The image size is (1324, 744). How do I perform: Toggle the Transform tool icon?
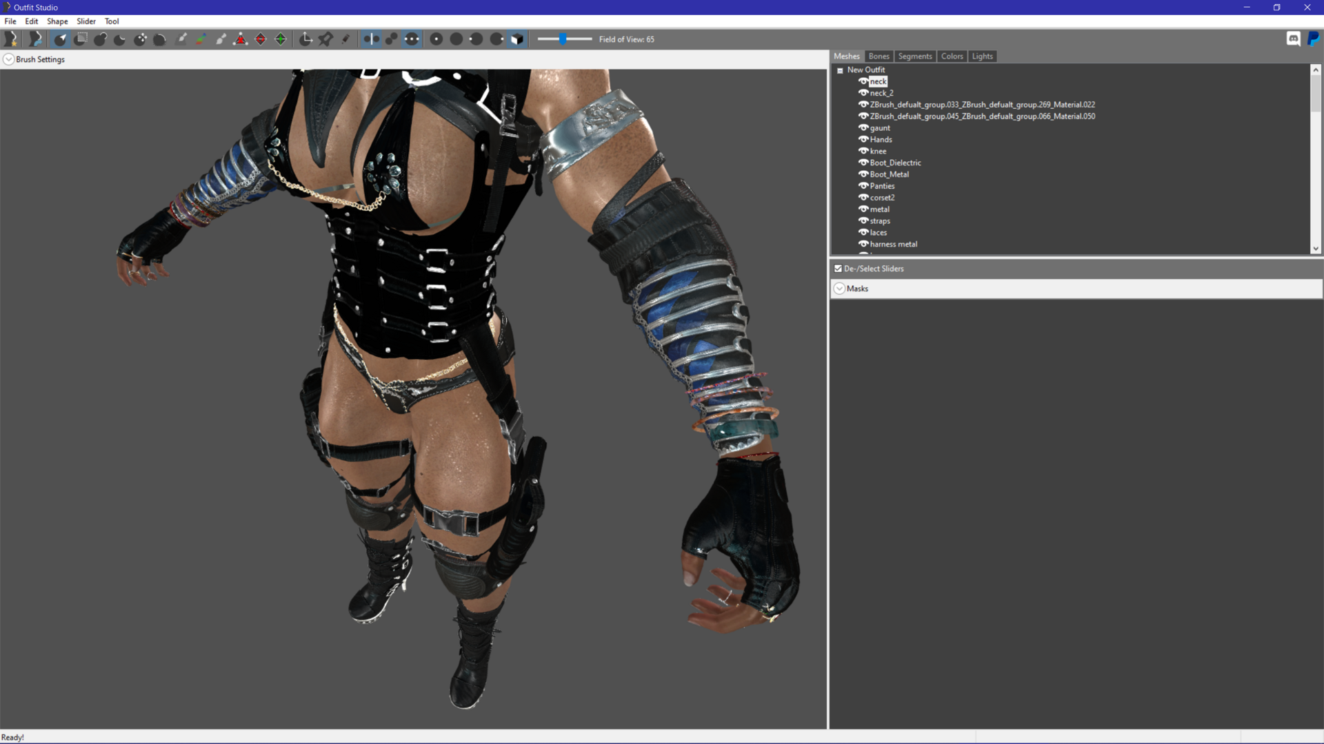305,39
